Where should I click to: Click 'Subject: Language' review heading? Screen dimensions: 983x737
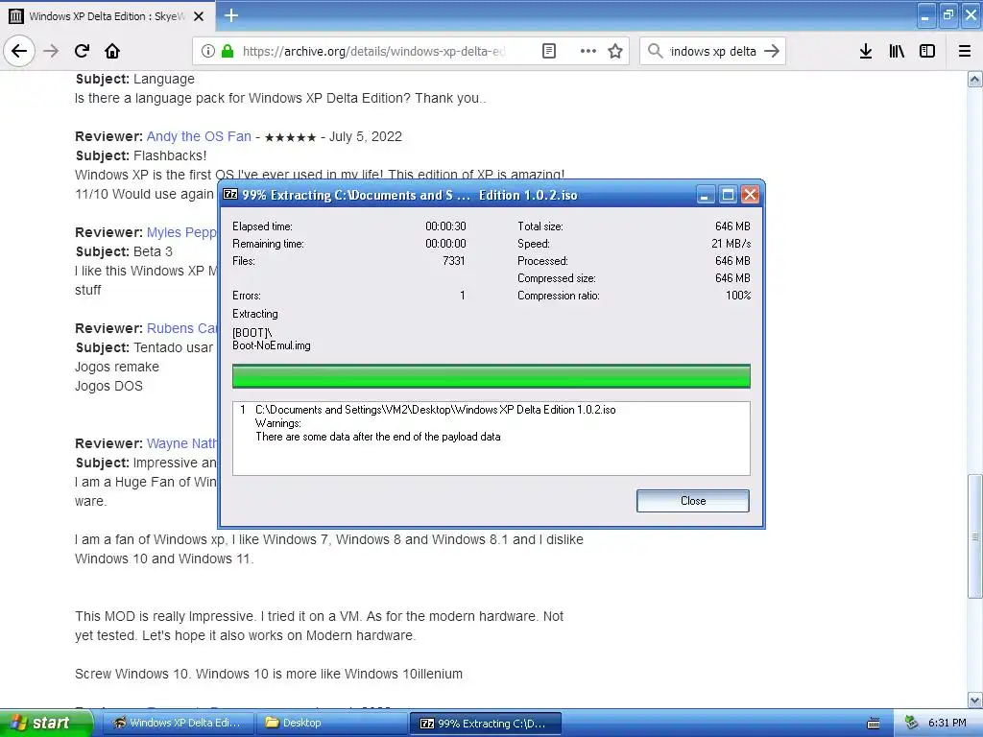pyautogui.click(x=134, y=79)
